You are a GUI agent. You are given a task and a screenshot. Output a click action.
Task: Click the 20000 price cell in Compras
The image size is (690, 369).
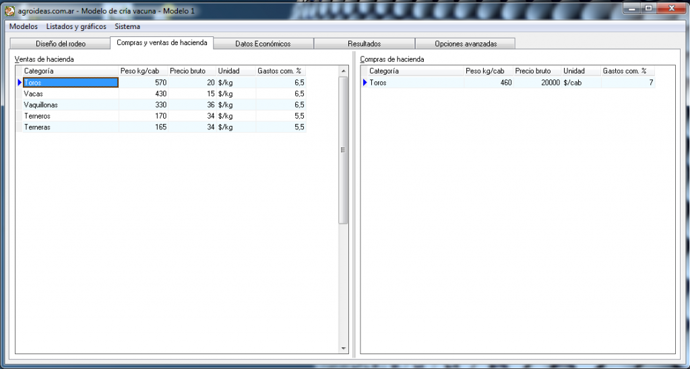(x=537, y=82)
